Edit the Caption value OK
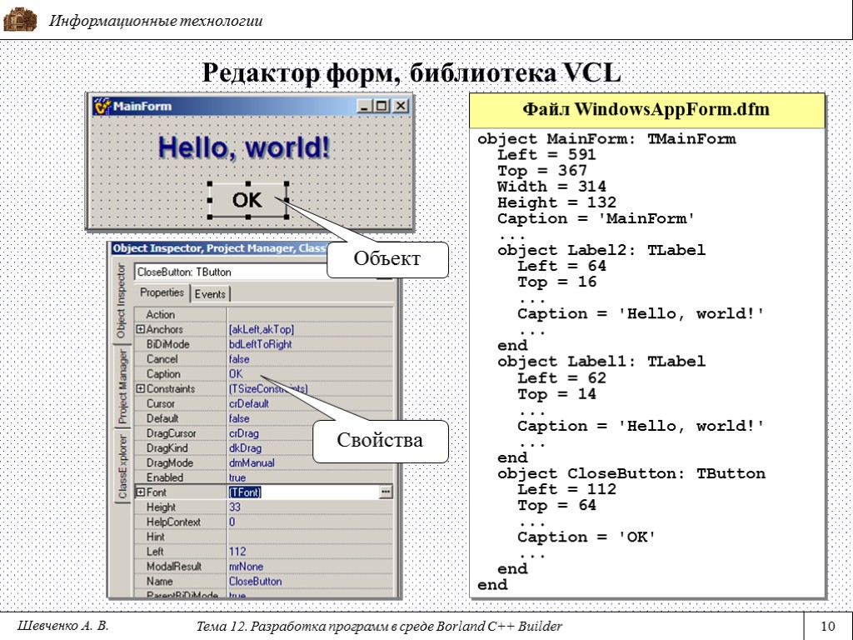 (x=236, y=374)
